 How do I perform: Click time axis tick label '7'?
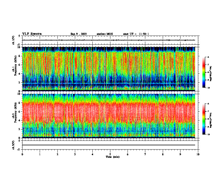tap(145, 154)
